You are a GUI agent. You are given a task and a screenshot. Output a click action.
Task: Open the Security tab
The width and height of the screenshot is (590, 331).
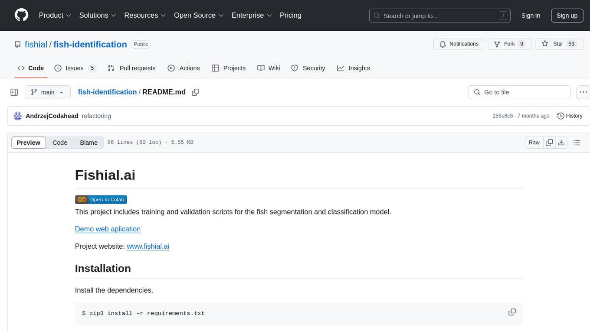tap(308, 68)
